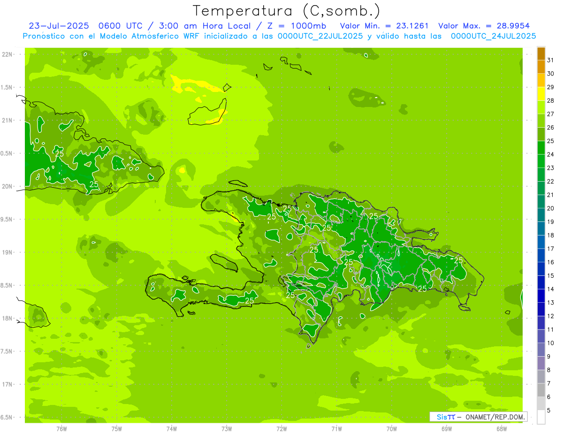563x435 pixels.
Task: Click the blue swatch between 15 and 16
Action: pyautogui.click(x=541, y=269)
